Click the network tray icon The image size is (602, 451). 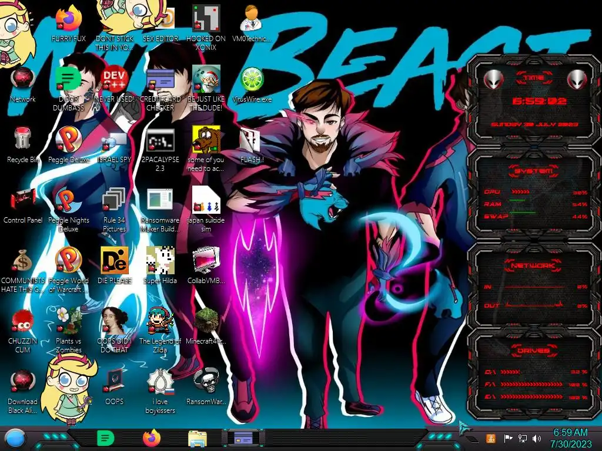coord(522,438)
